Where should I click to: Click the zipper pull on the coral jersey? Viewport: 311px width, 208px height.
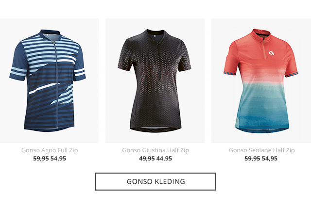pyautogui.click(x=264, y=41)
